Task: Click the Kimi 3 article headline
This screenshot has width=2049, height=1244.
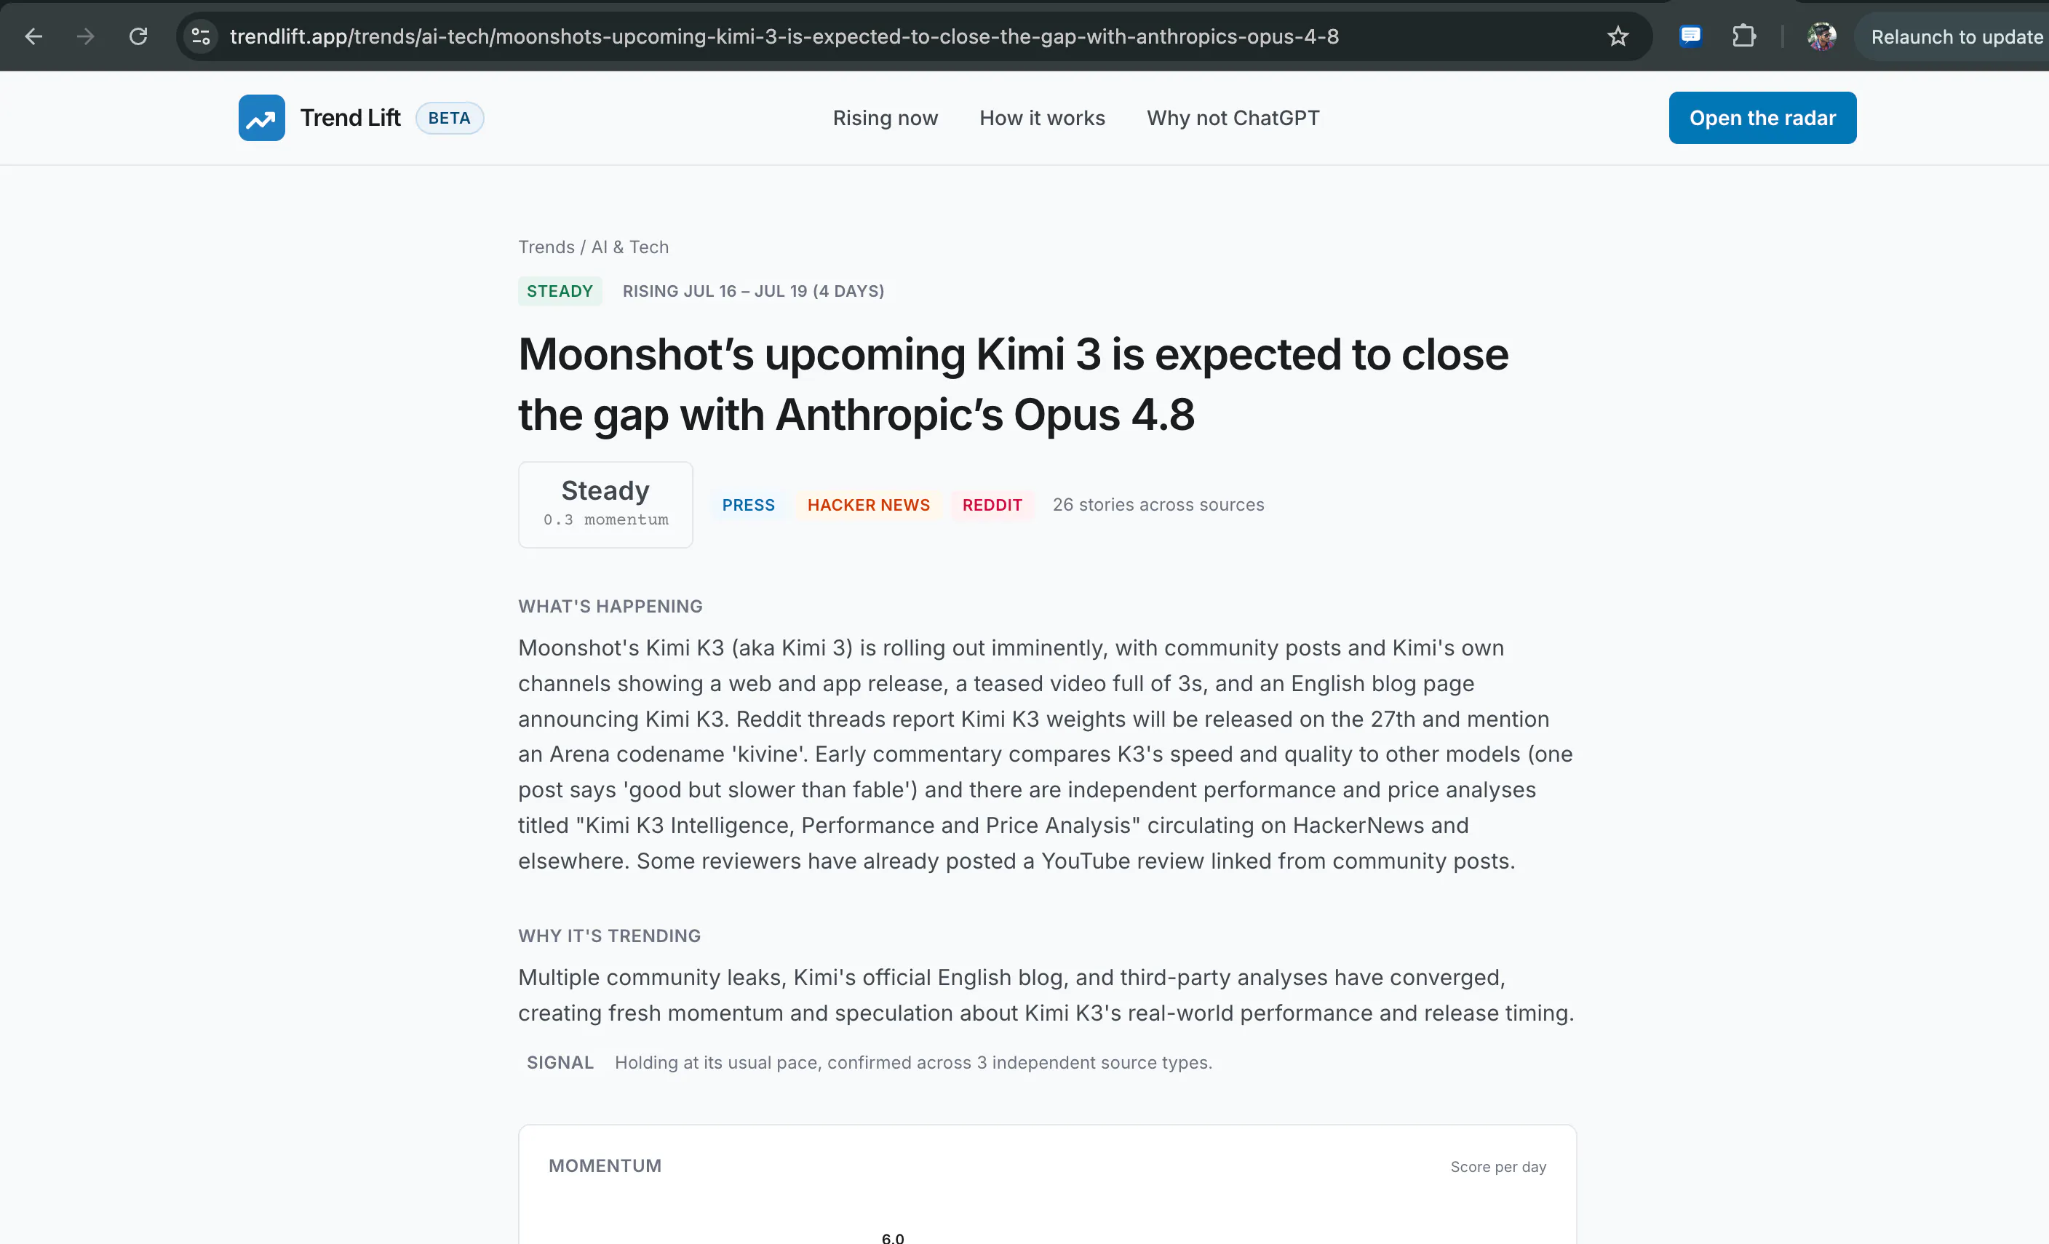Action: (1013, 384)
